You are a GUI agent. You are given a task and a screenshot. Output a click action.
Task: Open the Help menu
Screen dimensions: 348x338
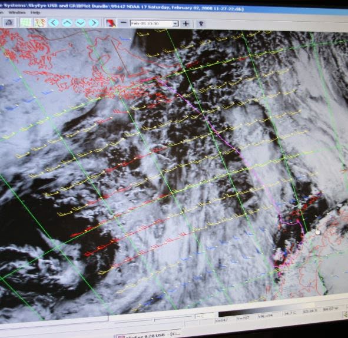pos(35,12)
